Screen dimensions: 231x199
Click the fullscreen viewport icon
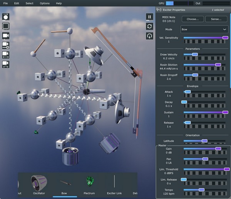click(6, 26)
